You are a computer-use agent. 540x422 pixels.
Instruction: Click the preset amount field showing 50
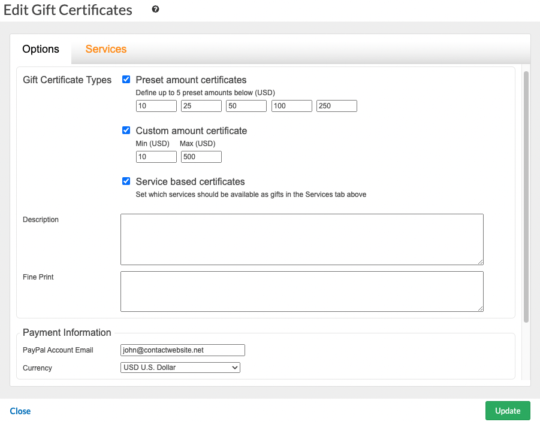[246, 105]
